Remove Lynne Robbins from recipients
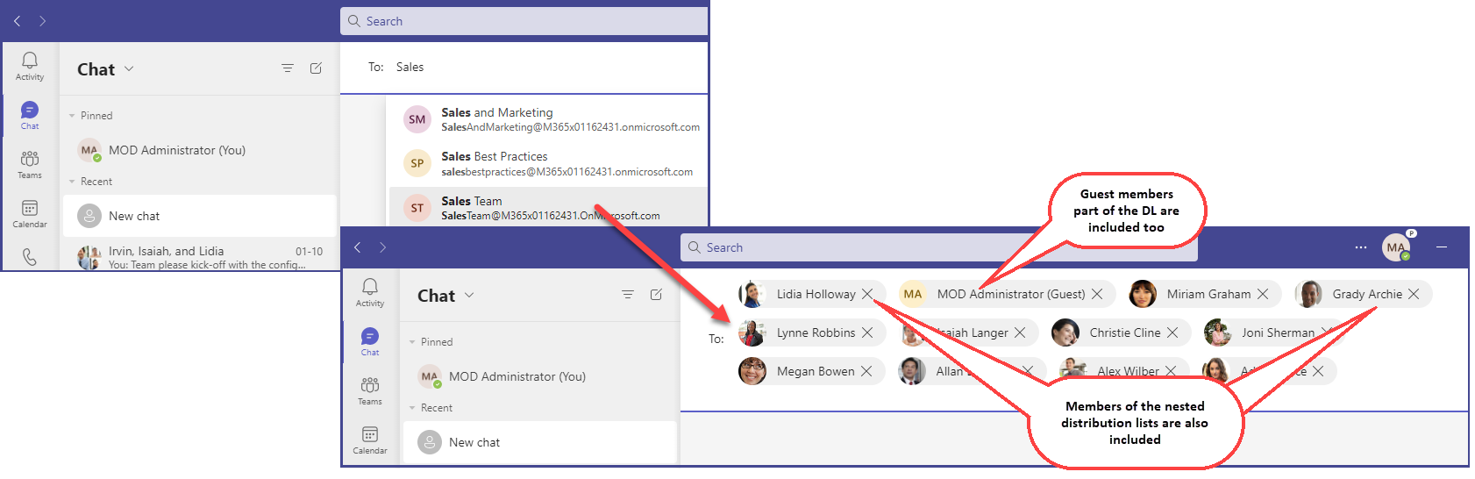The width and height of the screenshot is (1475, 479). coord(867,332)
